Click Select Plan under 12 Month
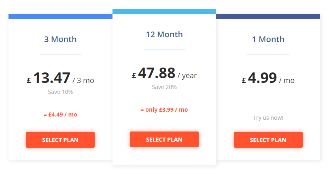The image size is (329, 174). tap(164, 139)
